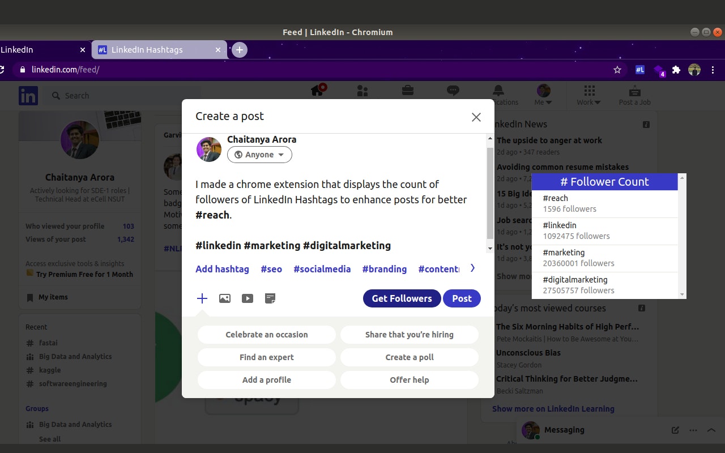Click the linkedin.com/feed address bar

tap(312, 70)
